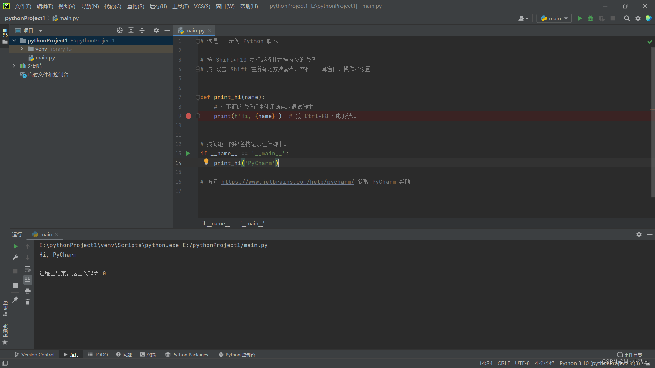Viewport: 655px width, 368px height.
Task: Pin the main run tab
Action: (x=15, y=300)
